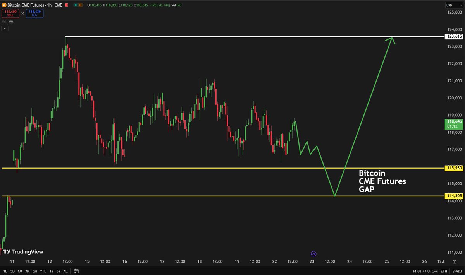Viewport: 465px width, 275px height.
Task: Select the Bitcoin CME Futures GAP text annotation
Action: [x=382, y=181]
